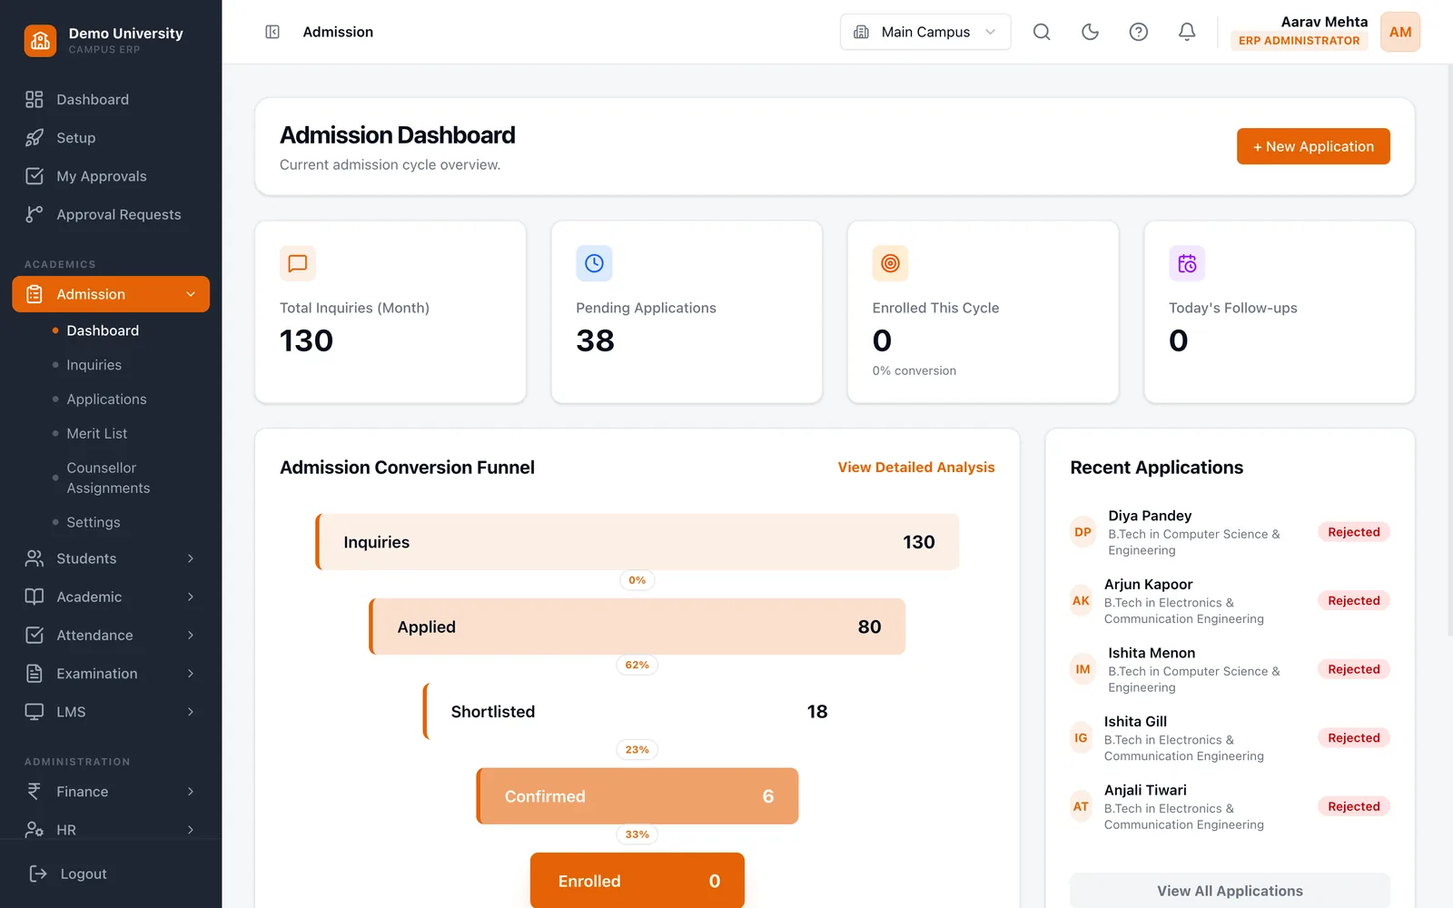This screenshot has width=1453, height=908.
Task: Select Inquiries under Admission
Action: [x=94, y=365]
